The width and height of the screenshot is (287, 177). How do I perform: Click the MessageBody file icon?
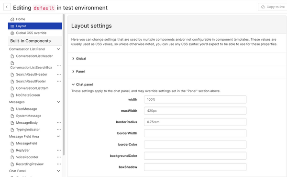(x=12, y=123)
